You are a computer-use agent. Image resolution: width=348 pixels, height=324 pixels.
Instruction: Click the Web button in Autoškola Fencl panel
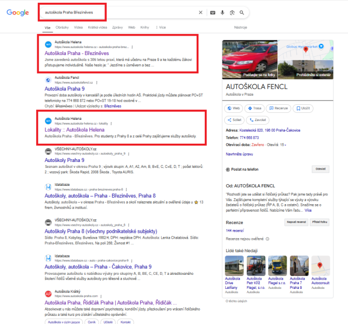tap(234, 109)
